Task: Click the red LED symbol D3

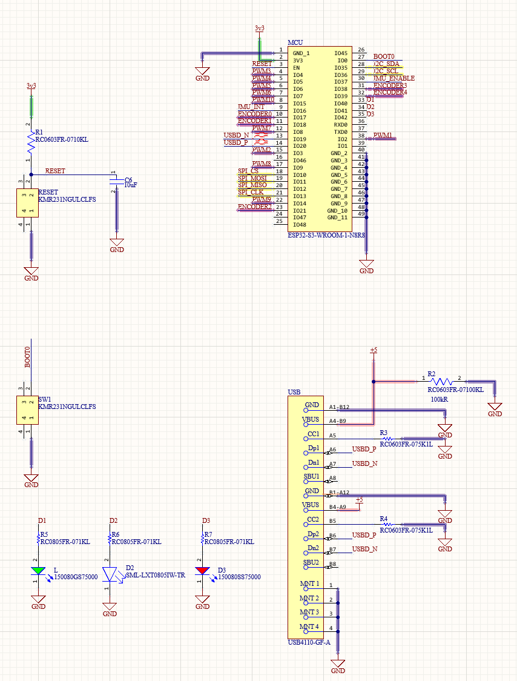Action: pos(203,571)
